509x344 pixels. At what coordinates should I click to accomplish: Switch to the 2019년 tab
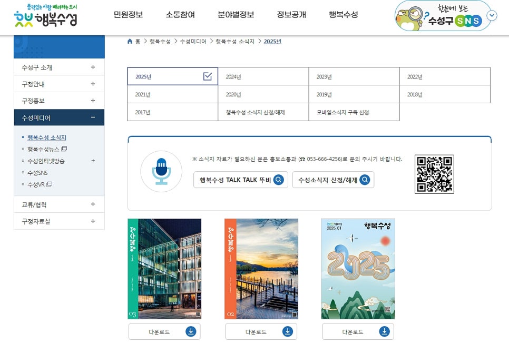pos(354,94)
